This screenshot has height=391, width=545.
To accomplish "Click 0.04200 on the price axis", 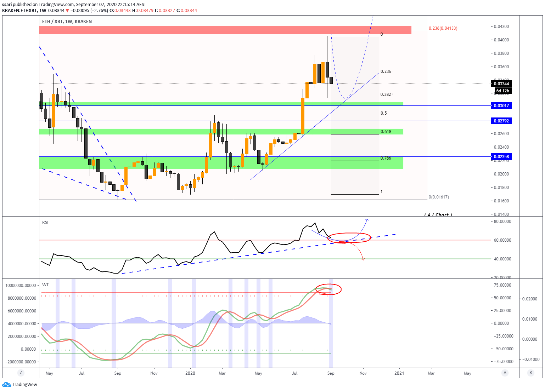I will [501, 27].
